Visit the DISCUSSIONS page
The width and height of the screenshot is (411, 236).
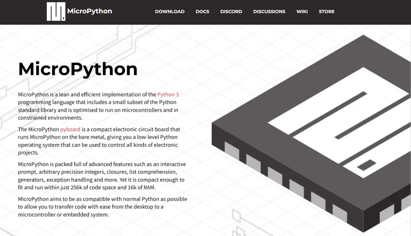269,11
